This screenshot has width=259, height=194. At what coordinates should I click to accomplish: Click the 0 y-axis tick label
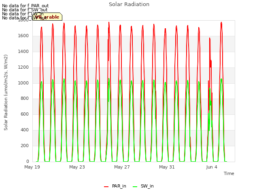[28, 161]
